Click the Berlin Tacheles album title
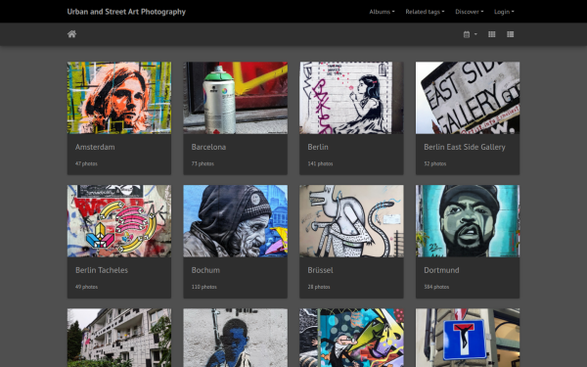This screenshot has height=367, width=587. tap(102, 270)
